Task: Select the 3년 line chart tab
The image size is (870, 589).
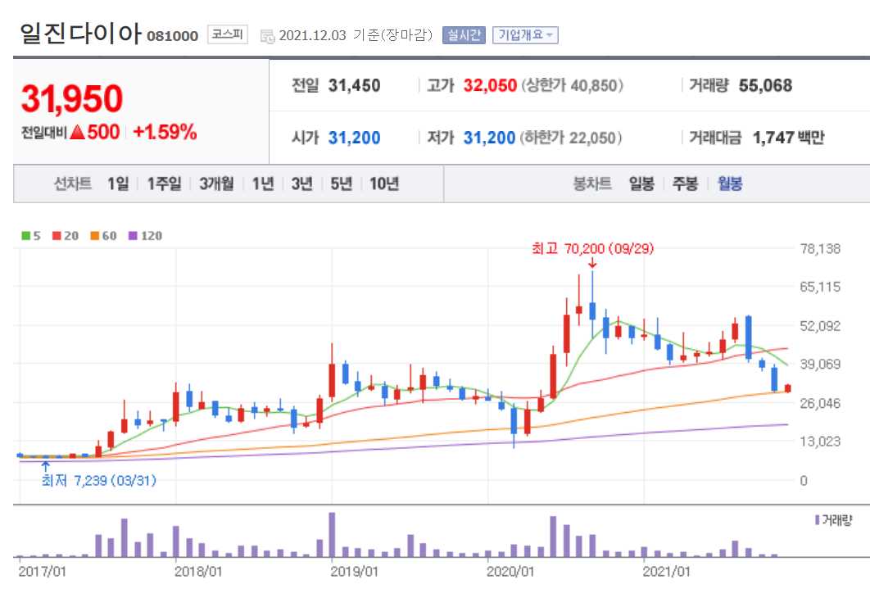Action: [x=301, y=183]
